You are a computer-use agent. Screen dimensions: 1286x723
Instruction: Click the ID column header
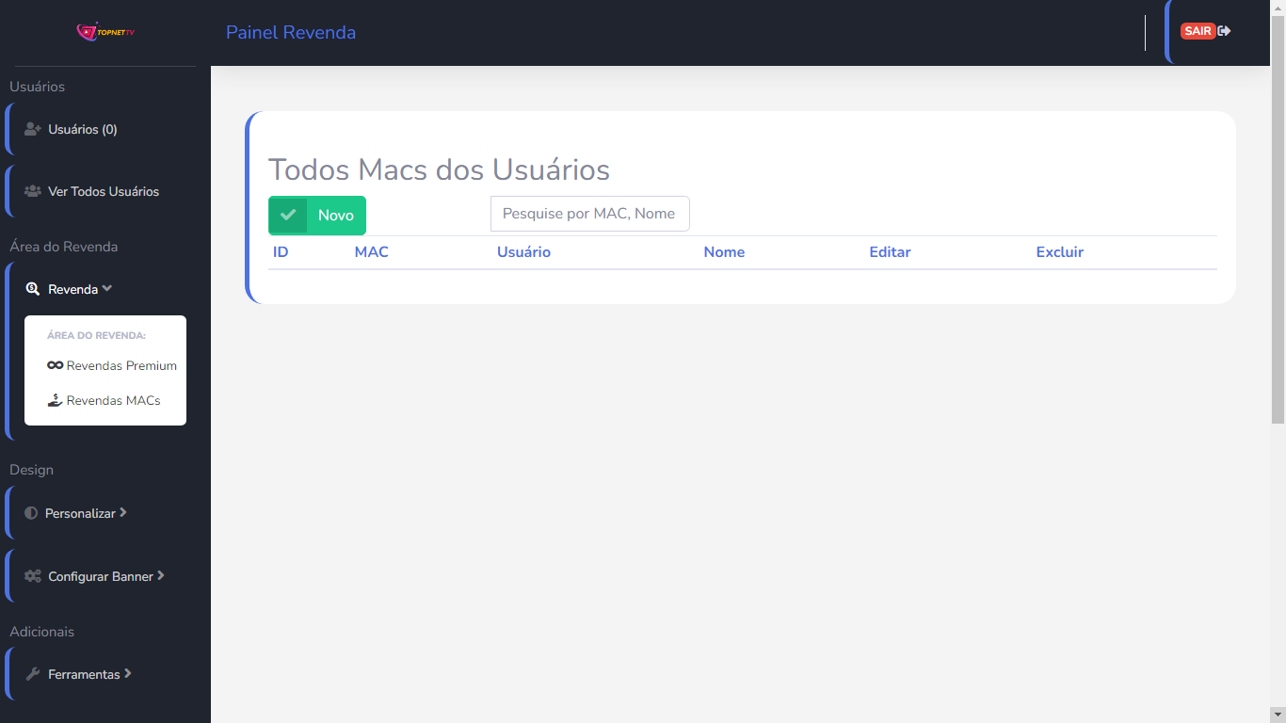click(x=281, y=252)
